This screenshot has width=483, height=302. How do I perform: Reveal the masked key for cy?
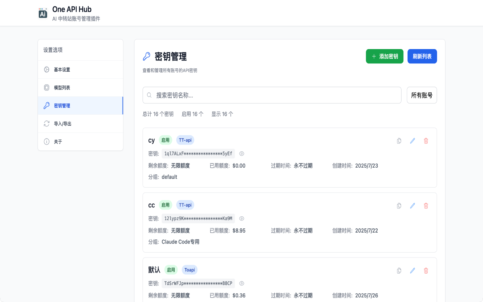241,154
